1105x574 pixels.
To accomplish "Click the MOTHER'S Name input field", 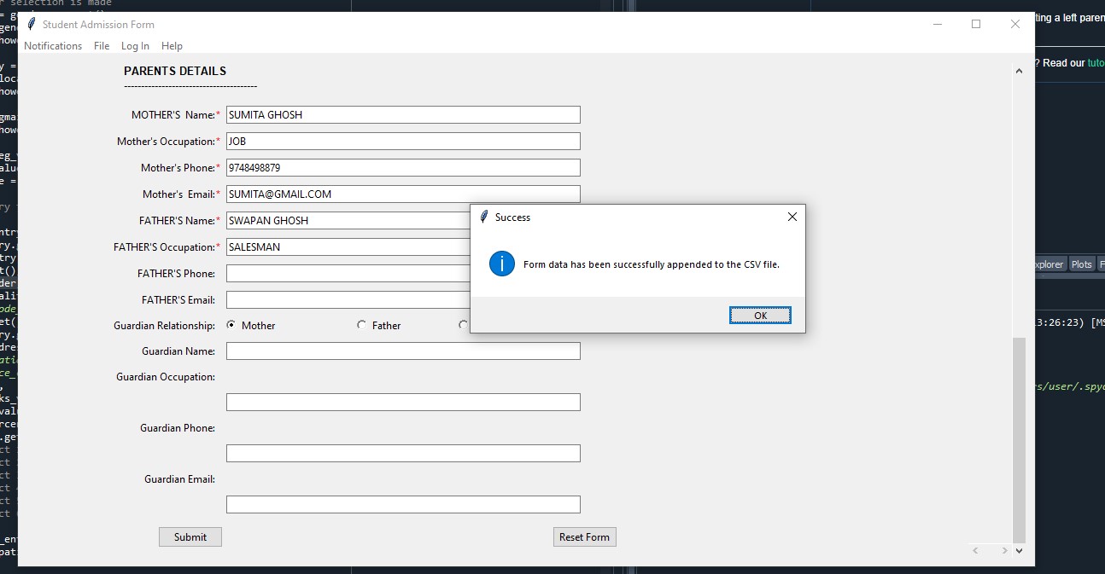I will point(402,115).
